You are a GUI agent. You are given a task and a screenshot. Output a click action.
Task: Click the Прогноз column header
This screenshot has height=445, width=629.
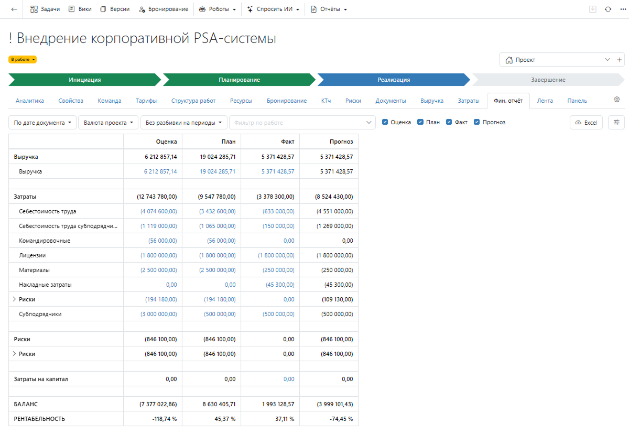tap(341, 142)
